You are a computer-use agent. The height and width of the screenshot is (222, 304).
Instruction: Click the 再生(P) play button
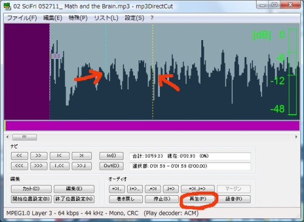click(x=198, y=199)
